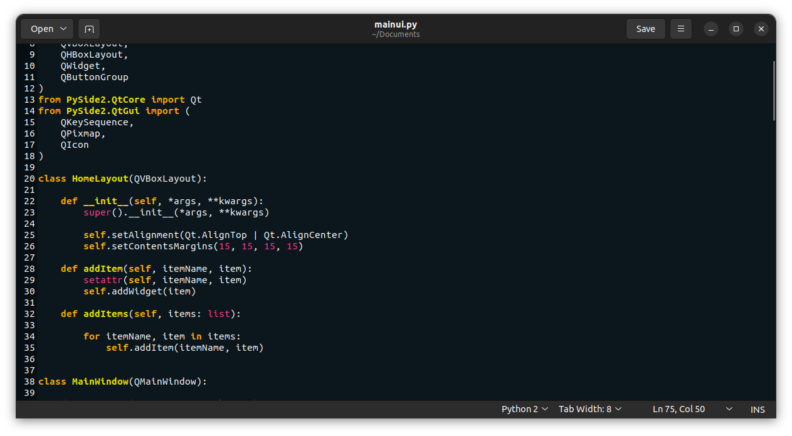
Task: Minimize the editor window
Action: pos(710,29)
